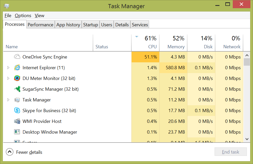Screen dimensions: 253x164
Task: Open the Options menu
Action: tap(23, 16)
